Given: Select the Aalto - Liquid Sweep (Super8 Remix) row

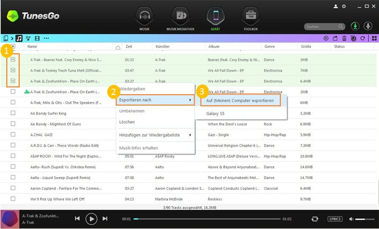Looking at the screenshot, I should coord(189,177).
